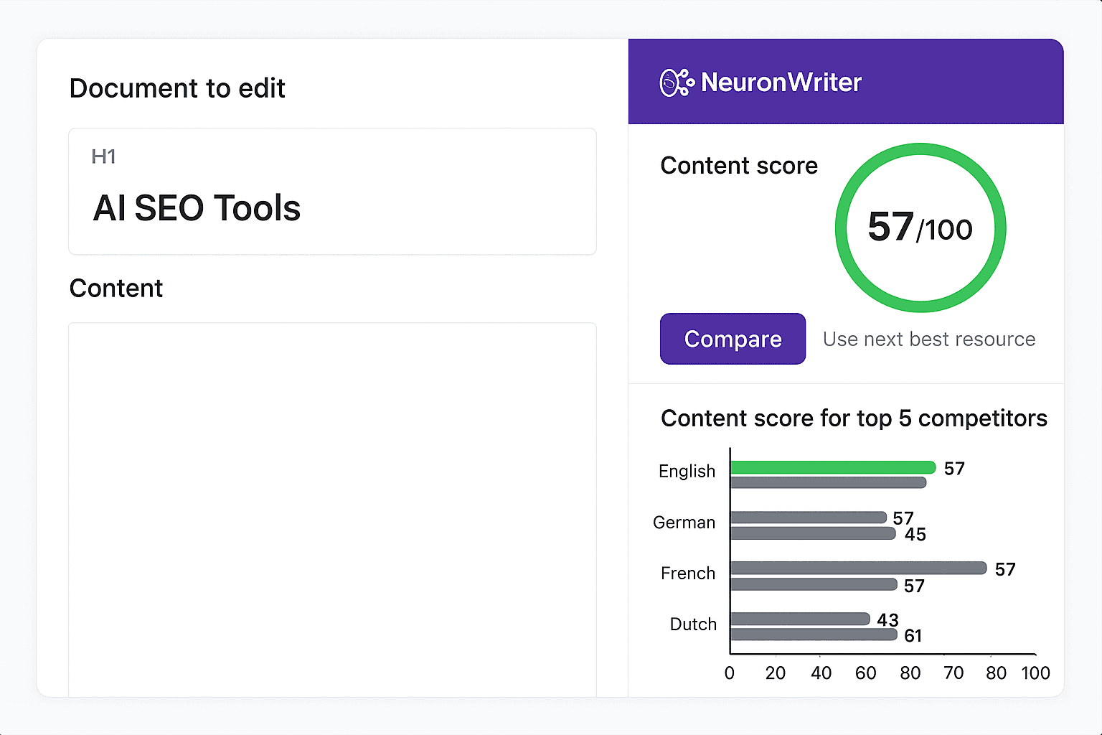Screen dimensions: 1102x735
Task: Click inside the empty Content text area
Action: (332, 510)
